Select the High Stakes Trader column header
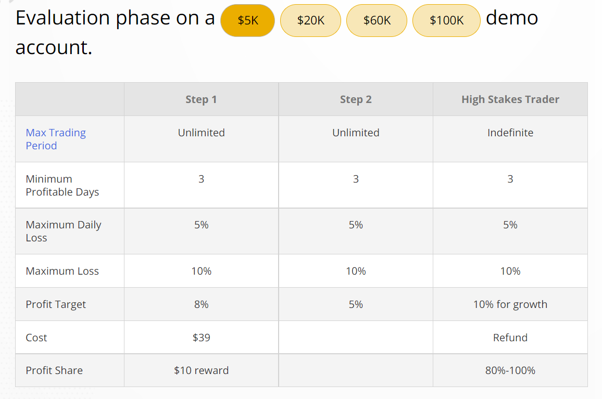Screen dimensions: 602x399 pyautogui.click(x=510, y=99)
